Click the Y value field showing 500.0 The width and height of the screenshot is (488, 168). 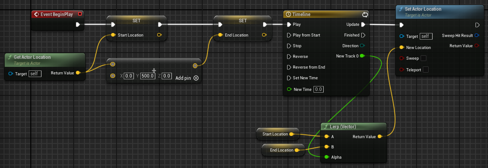[x=147, y=76]
